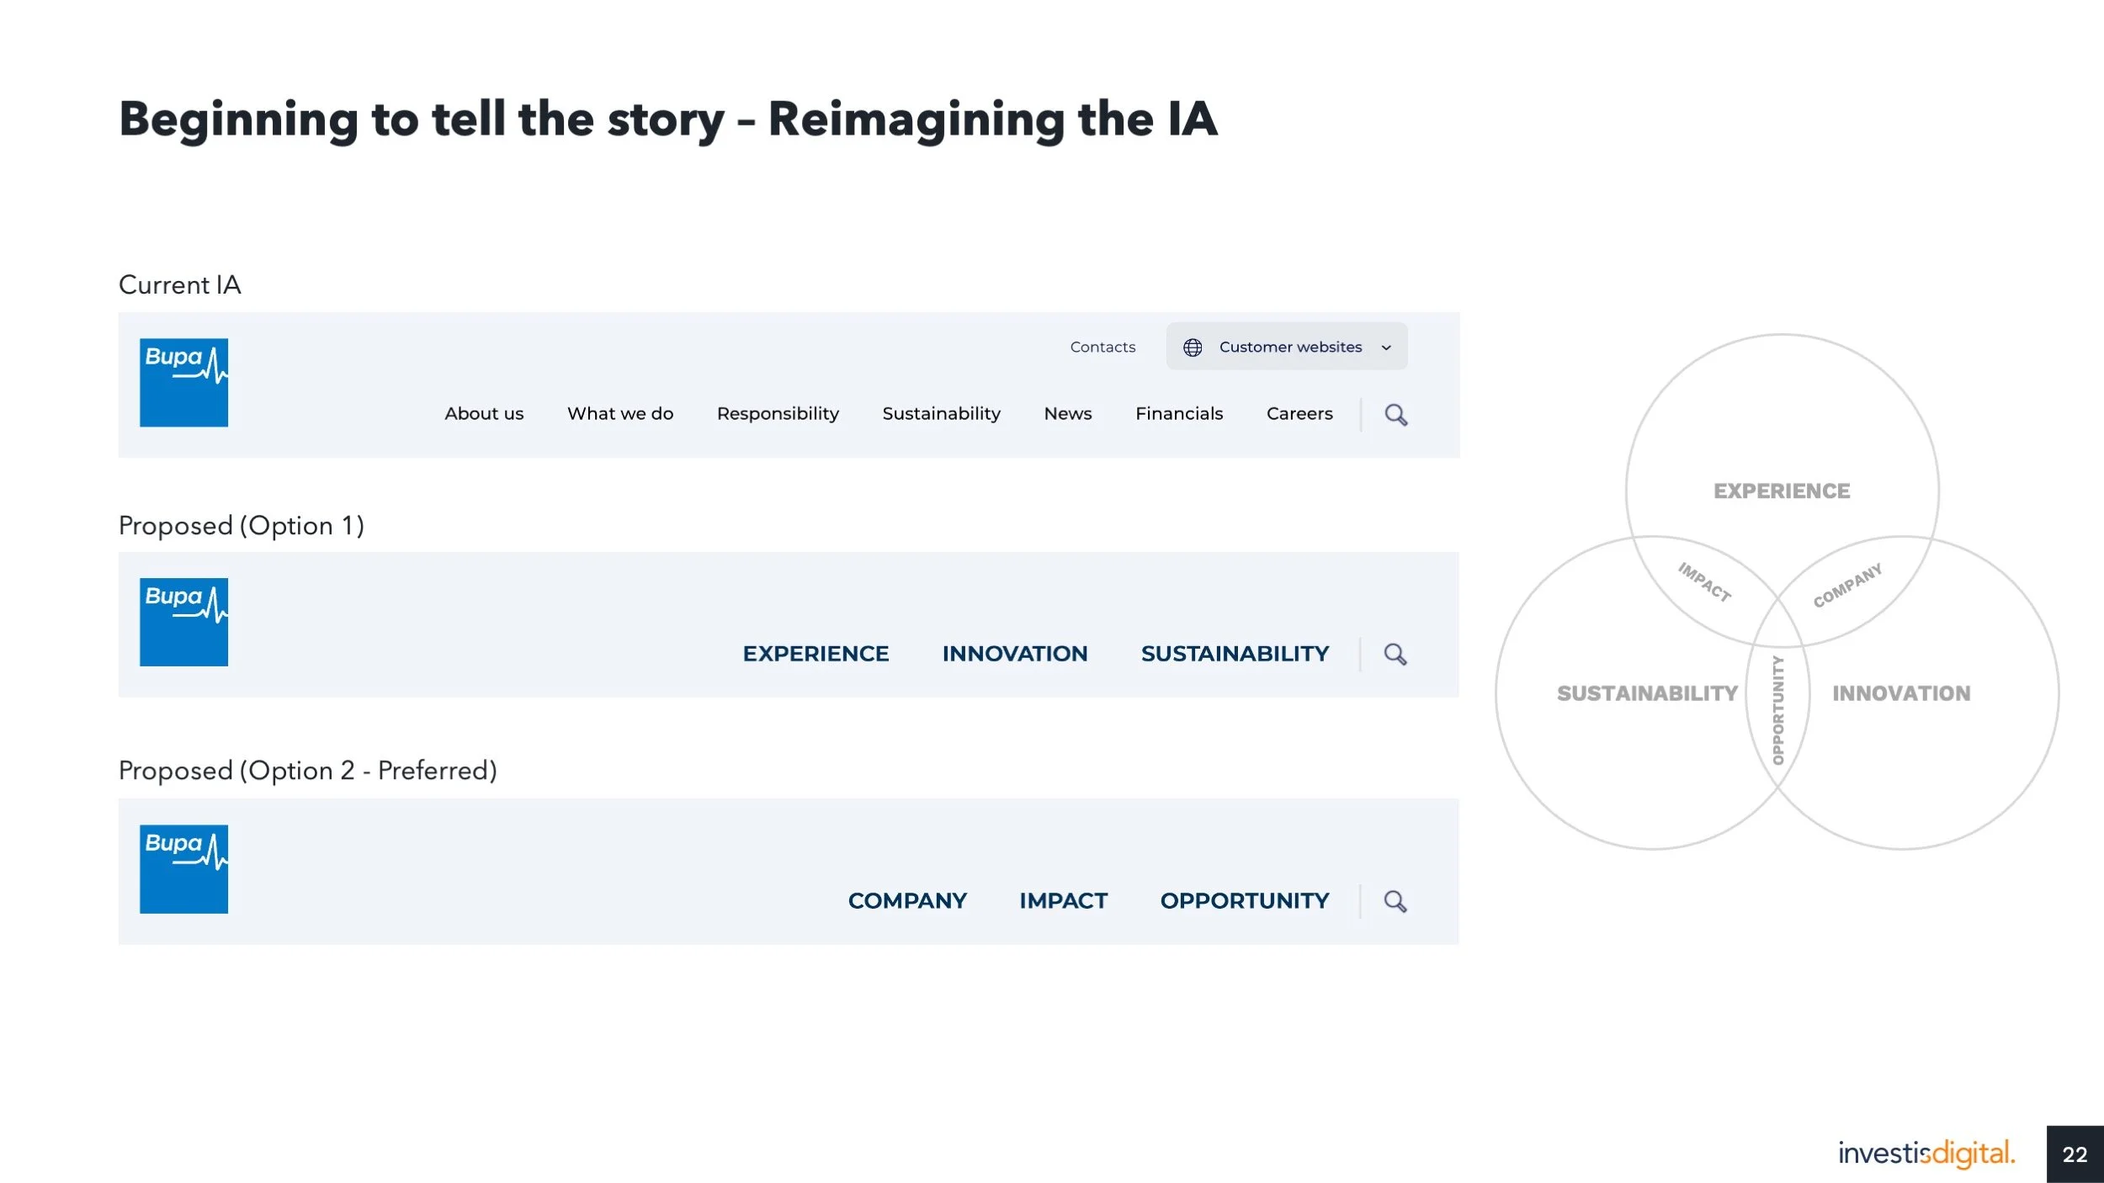The height and width of the screenshot is (1183, 2104).
Task: Click the Option 2 navbar search icon
Action: coord(1395,901)
